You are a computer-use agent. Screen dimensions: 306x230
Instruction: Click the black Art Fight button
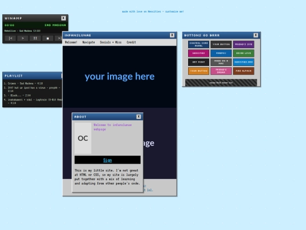coord(199,62)
